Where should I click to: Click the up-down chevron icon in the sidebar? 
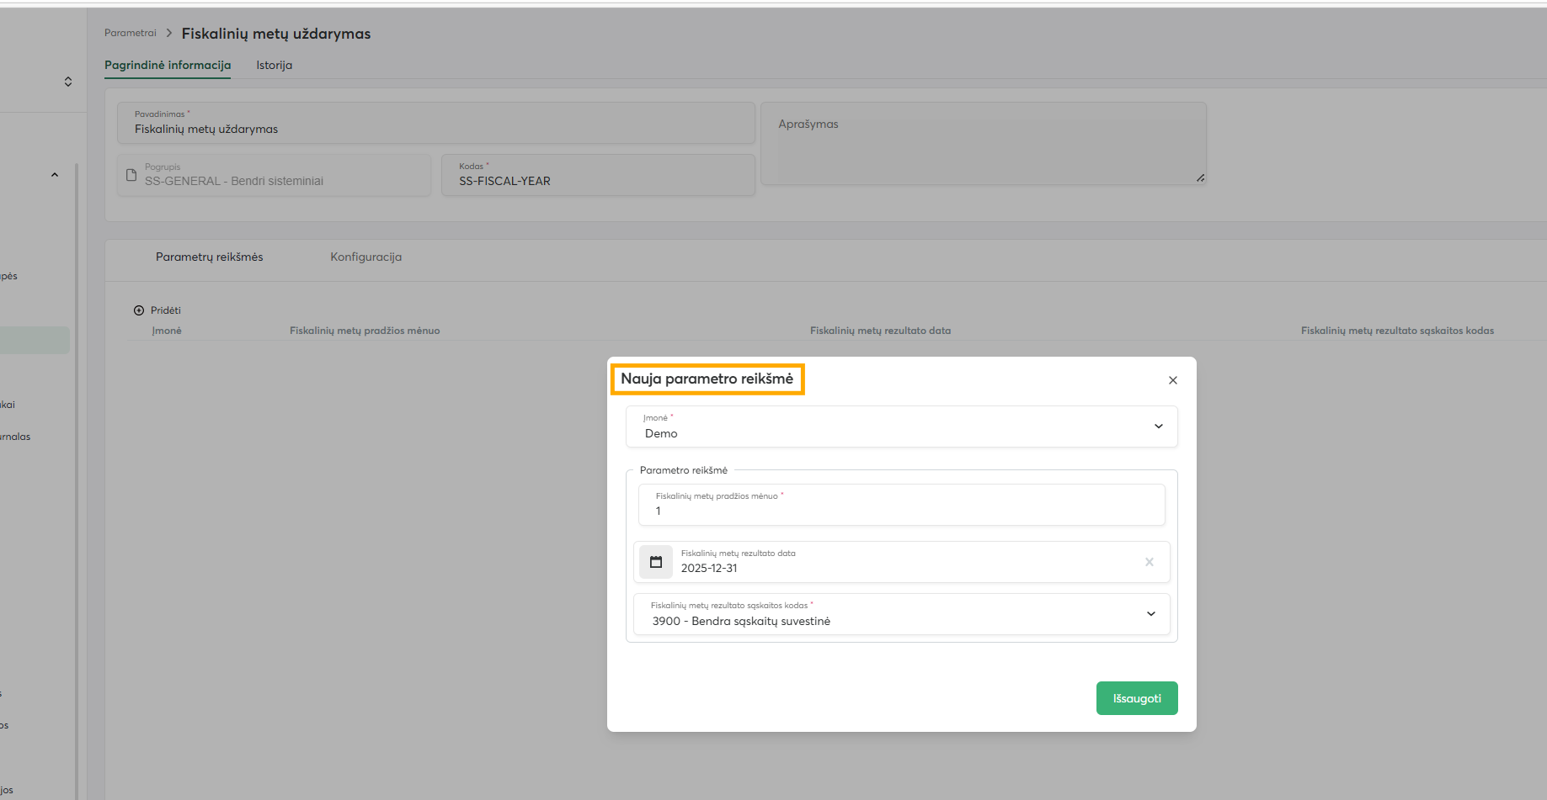click(68, 82)
